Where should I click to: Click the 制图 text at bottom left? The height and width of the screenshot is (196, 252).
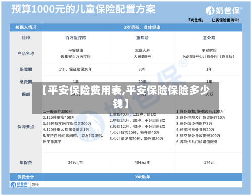click(36, 185)
